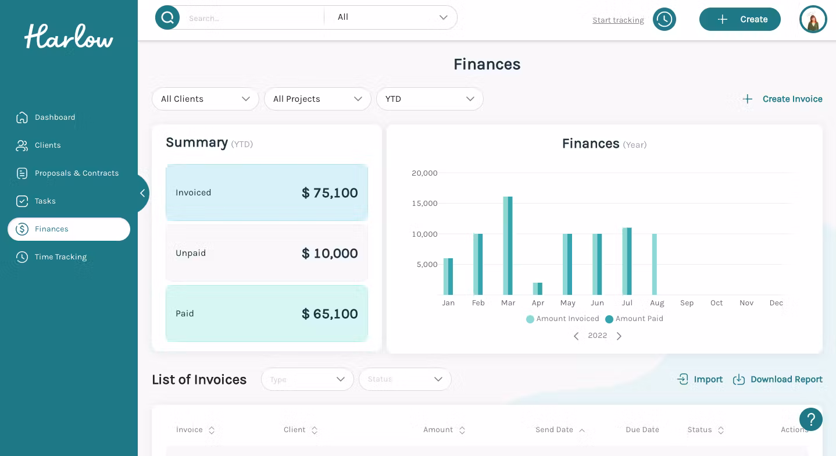
Task: Toggle Amount Invoiced legend series
Action: point(563,319)
